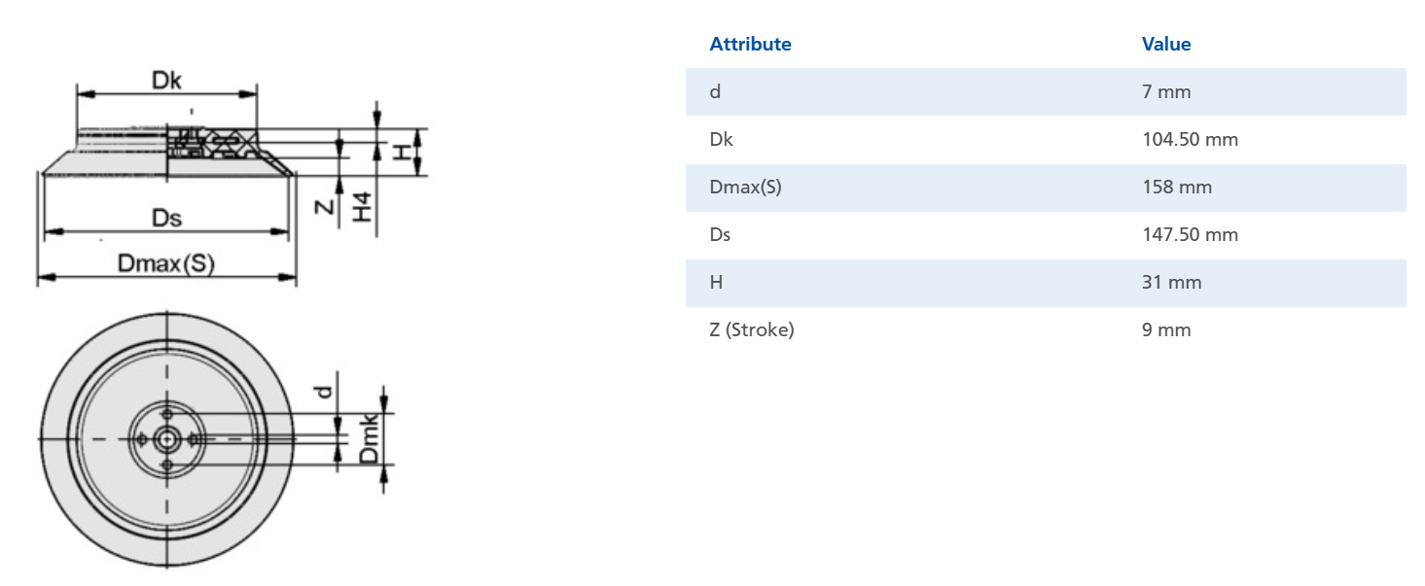Select the Dmax(S) attribute row
Screen dimensions: 1425x586
coord(1046,187)
